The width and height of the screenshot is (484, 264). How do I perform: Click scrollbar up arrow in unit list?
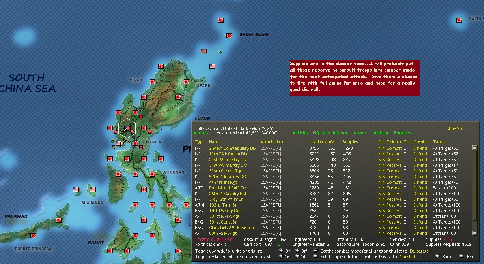475,148
